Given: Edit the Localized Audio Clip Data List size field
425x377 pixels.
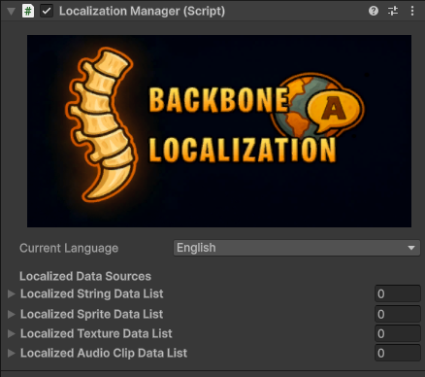Looking at the screenshot, I should (x=398, y=353).
